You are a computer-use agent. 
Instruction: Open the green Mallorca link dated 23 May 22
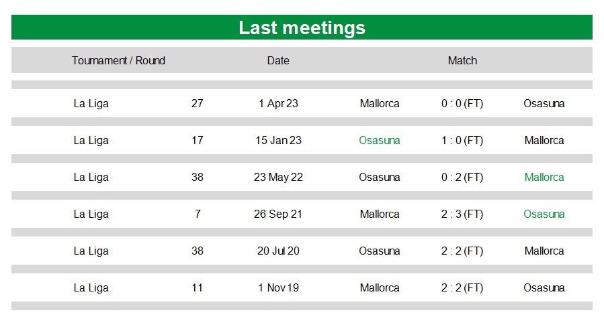(x=544, y=177)
